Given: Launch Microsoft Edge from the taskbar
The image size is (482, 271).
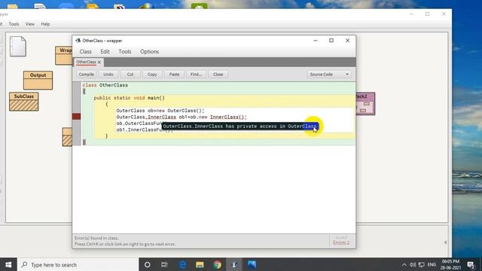Looking at the screenshot, I should coord(182,264).
